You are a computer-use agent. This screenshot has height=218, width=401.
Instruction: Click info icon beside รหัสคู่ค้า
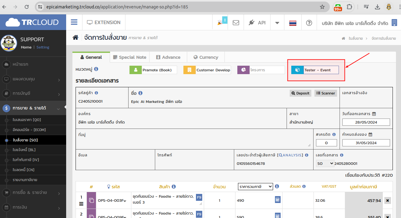click(96, 93)
